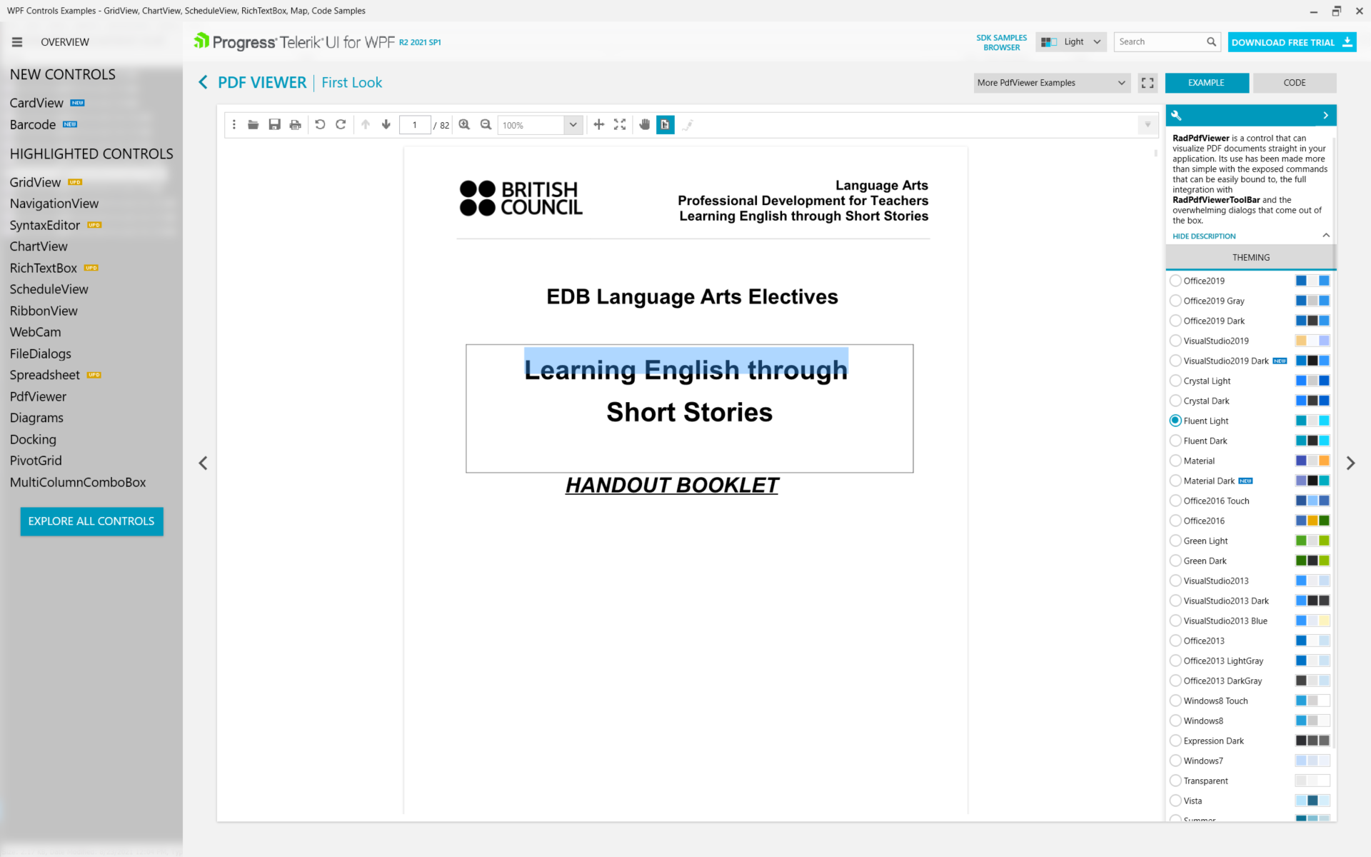Rotate the page counterclockwise
The width and height of the screenshot is (1371, 857).
[x=320, y=125]
